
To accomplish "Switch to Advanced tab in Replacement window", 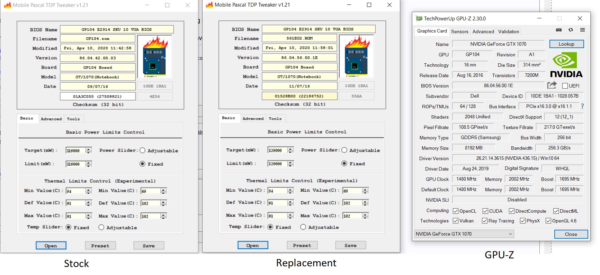I will [253, 119].
